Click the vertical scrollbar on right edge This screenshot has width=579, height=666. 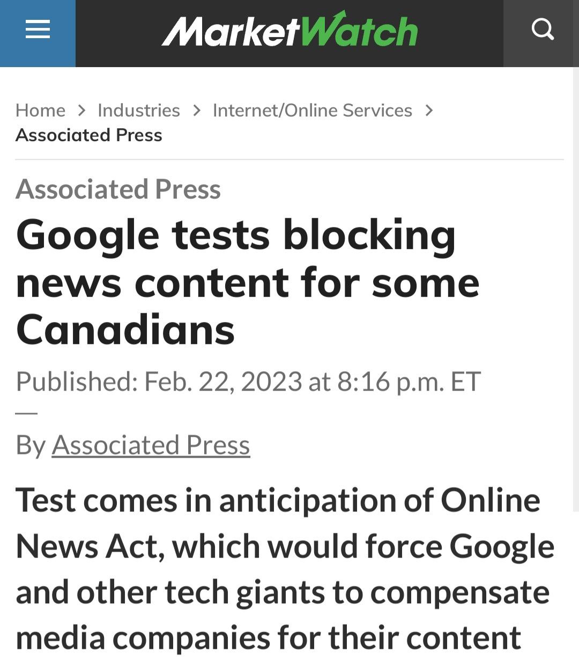pos(576,290)
